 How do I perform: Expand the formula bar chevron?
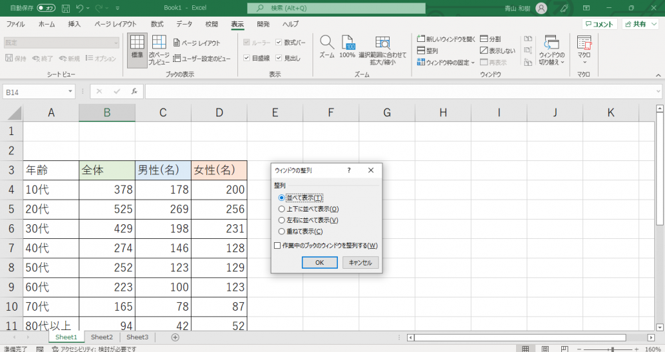(x=658, y=91)
